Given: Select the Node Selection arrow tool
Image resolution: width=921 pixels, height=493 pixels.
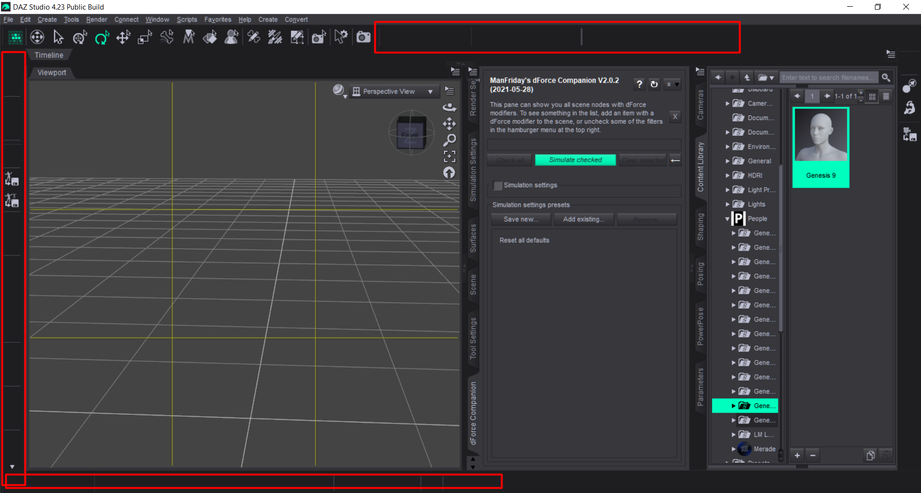Looking at the screenshot, I should pyautogui.click(x=59, y=37).
